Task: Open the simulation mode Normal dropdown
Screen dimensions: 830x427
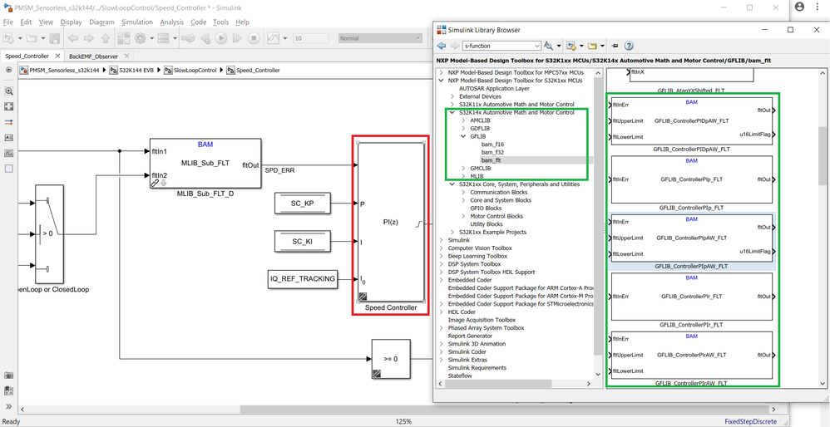Action: [x=380, y=38]
